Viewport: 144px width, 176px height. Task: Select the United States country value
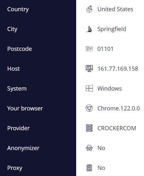point(115,9)
